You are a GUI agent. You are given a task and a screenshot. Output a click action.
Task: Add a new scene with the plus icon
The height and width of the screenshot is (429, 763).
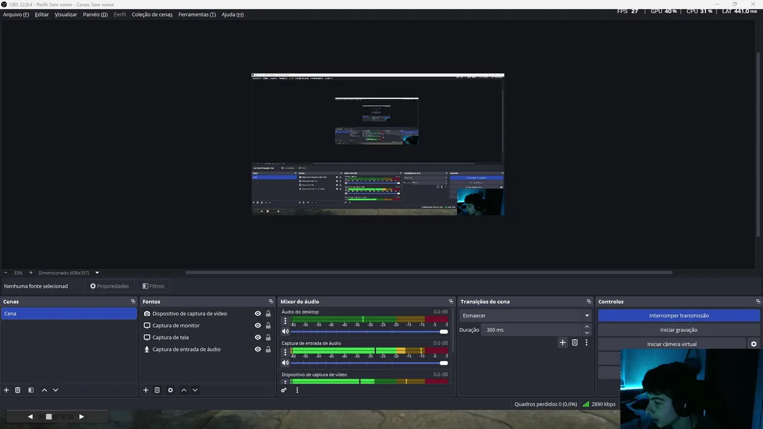pyautogui.click(x=7, y=390)
